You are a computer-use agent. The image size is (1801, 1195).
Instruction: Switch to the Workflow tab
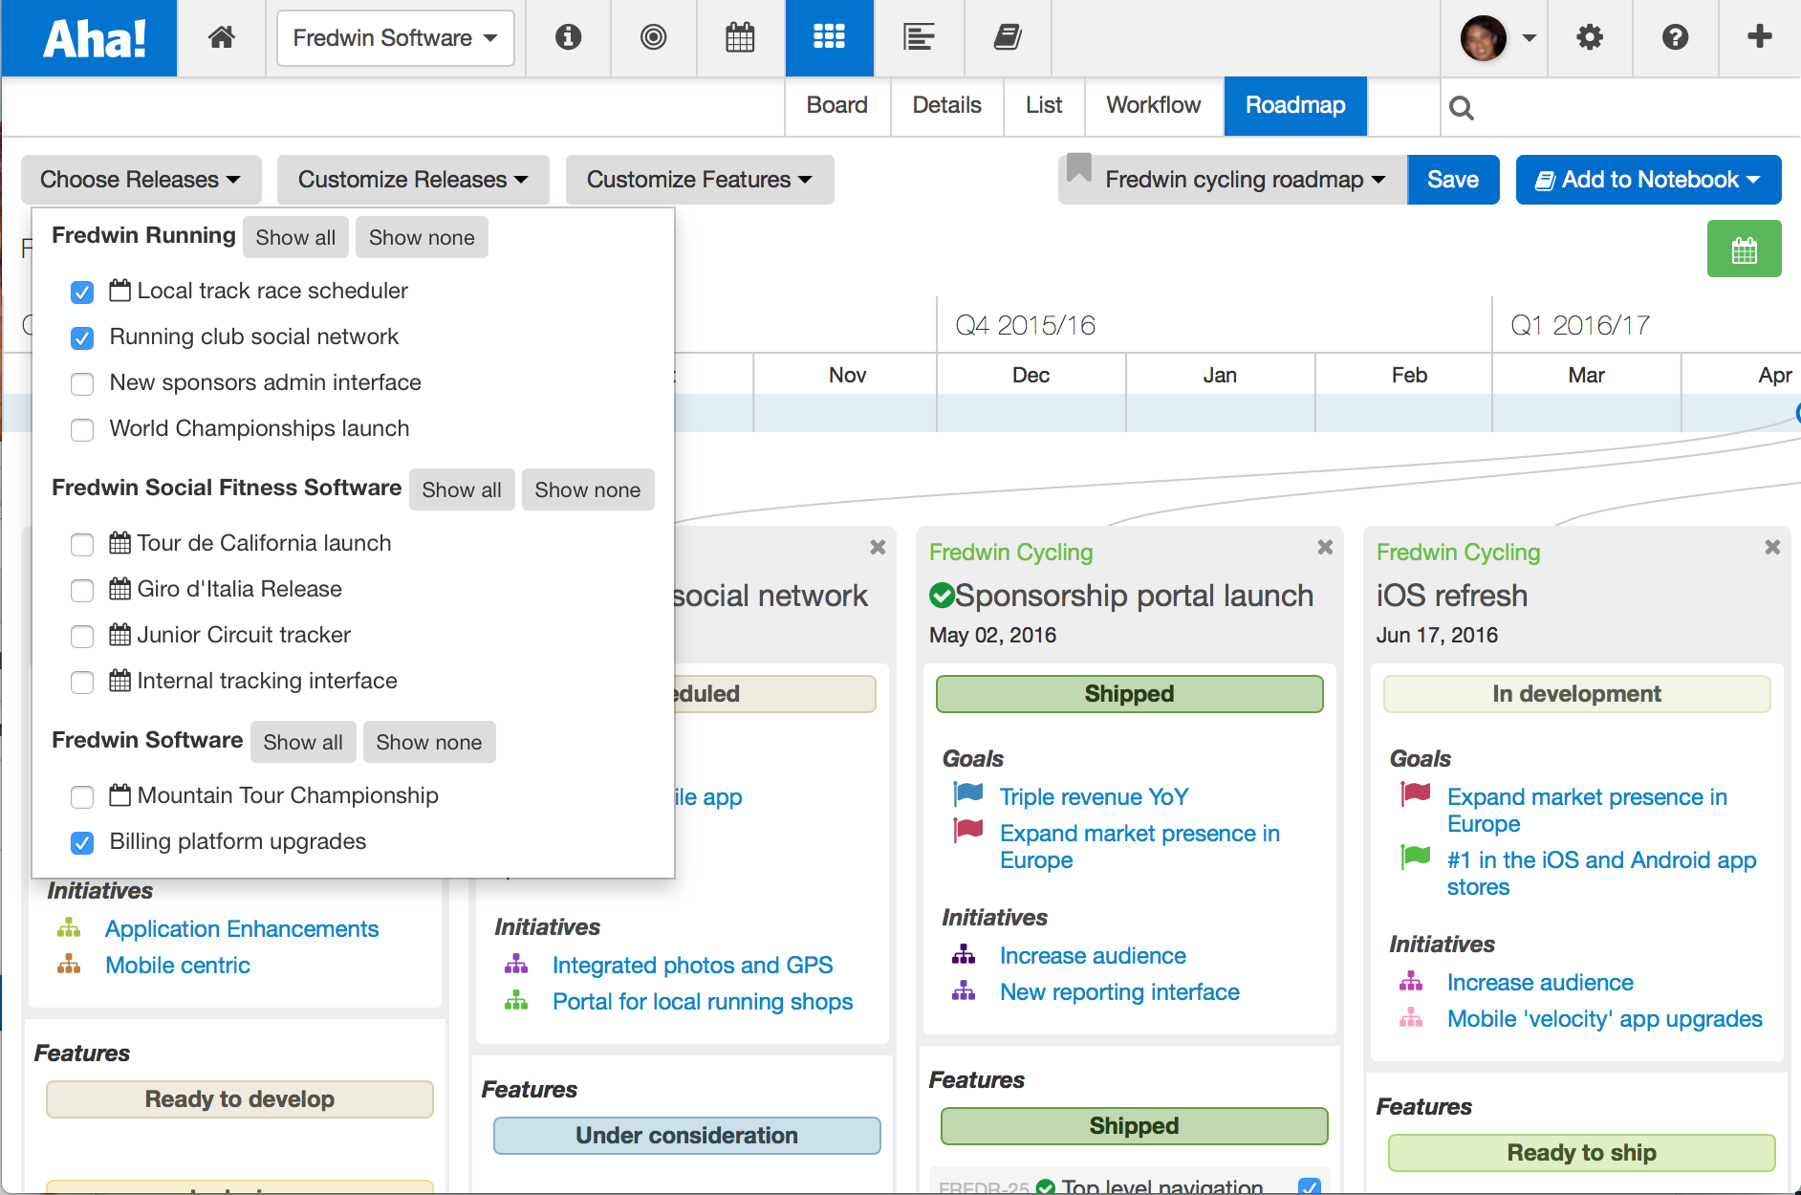1154,105
